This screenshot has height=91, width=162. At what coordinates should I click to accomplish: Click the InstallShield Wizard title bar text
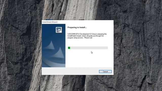pos(50,22)
